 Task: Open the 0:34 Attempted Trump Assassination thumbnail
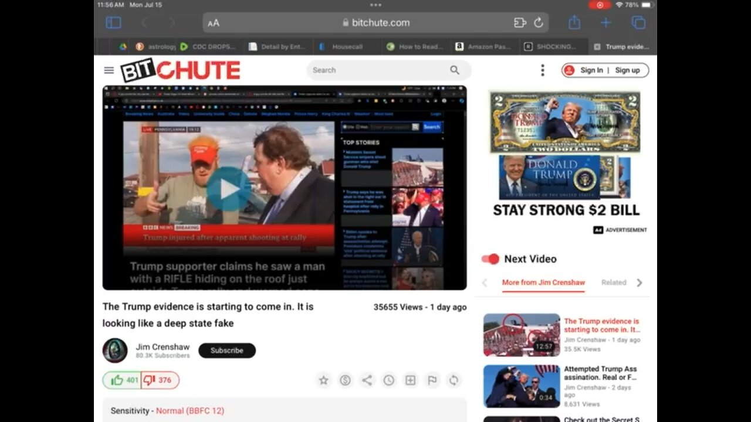(x=522, y=387)
